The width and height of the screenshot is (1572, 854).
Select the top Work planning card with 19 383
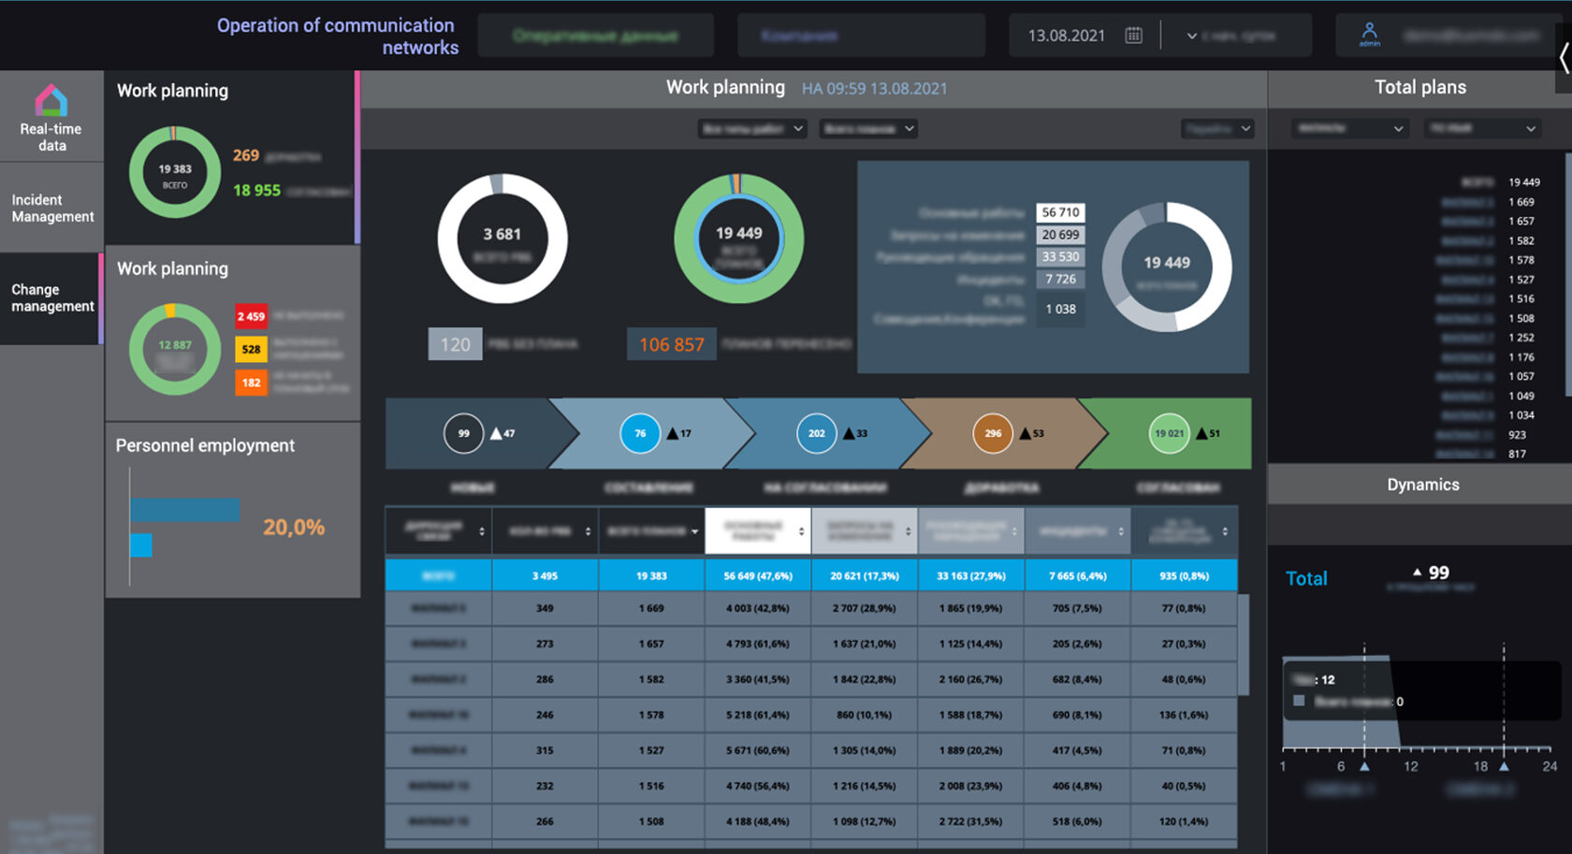pyautogui.click(x=232, y=157)
